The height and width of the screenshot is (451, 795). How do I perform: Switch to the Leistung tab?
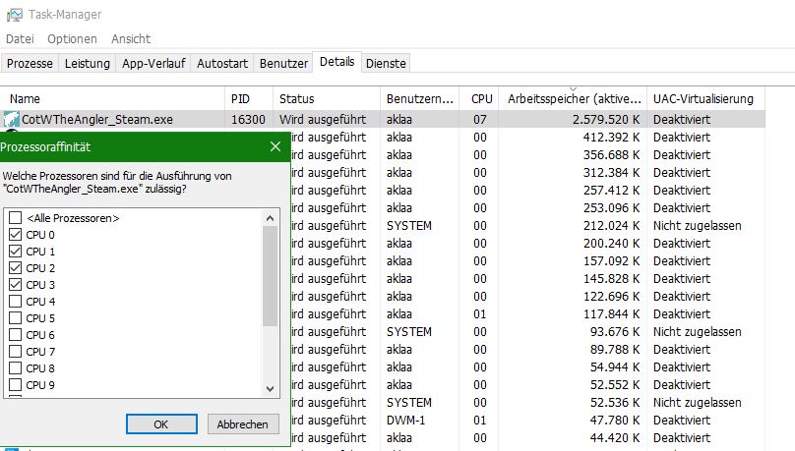click(x=88, y=63)
